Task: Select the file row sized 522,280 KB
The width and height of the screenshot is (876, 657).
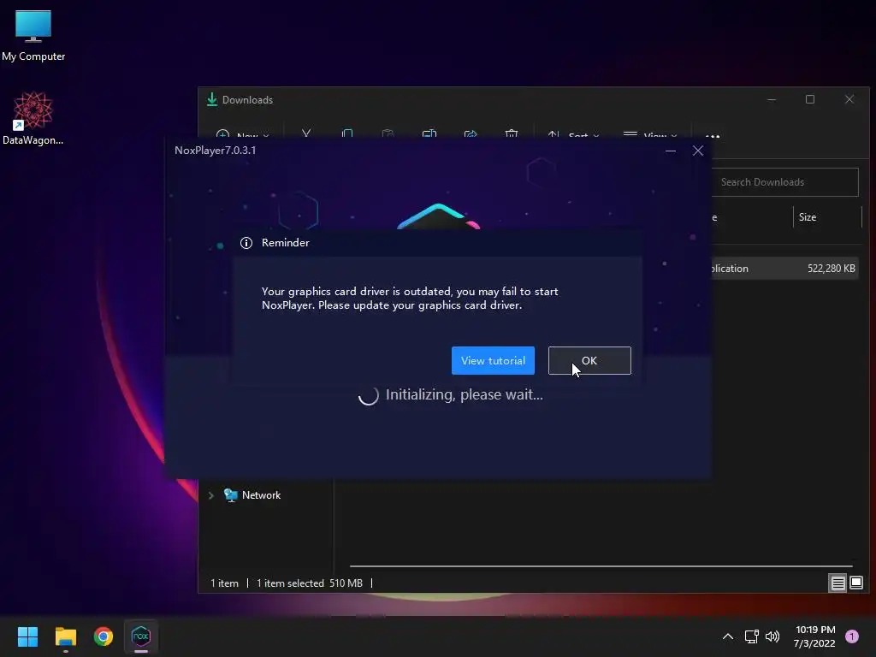Action: pyautogui.click(x=785, y=268)
